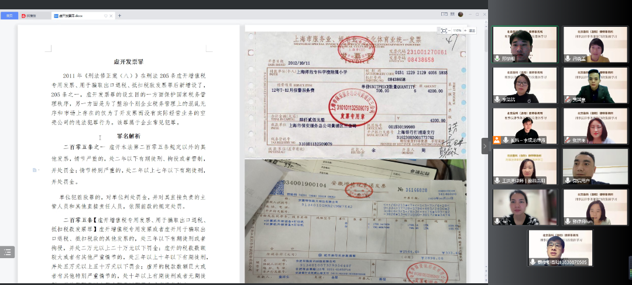
Task: Select the 微信用户 video tile
Action: click(x=595, y=167)
